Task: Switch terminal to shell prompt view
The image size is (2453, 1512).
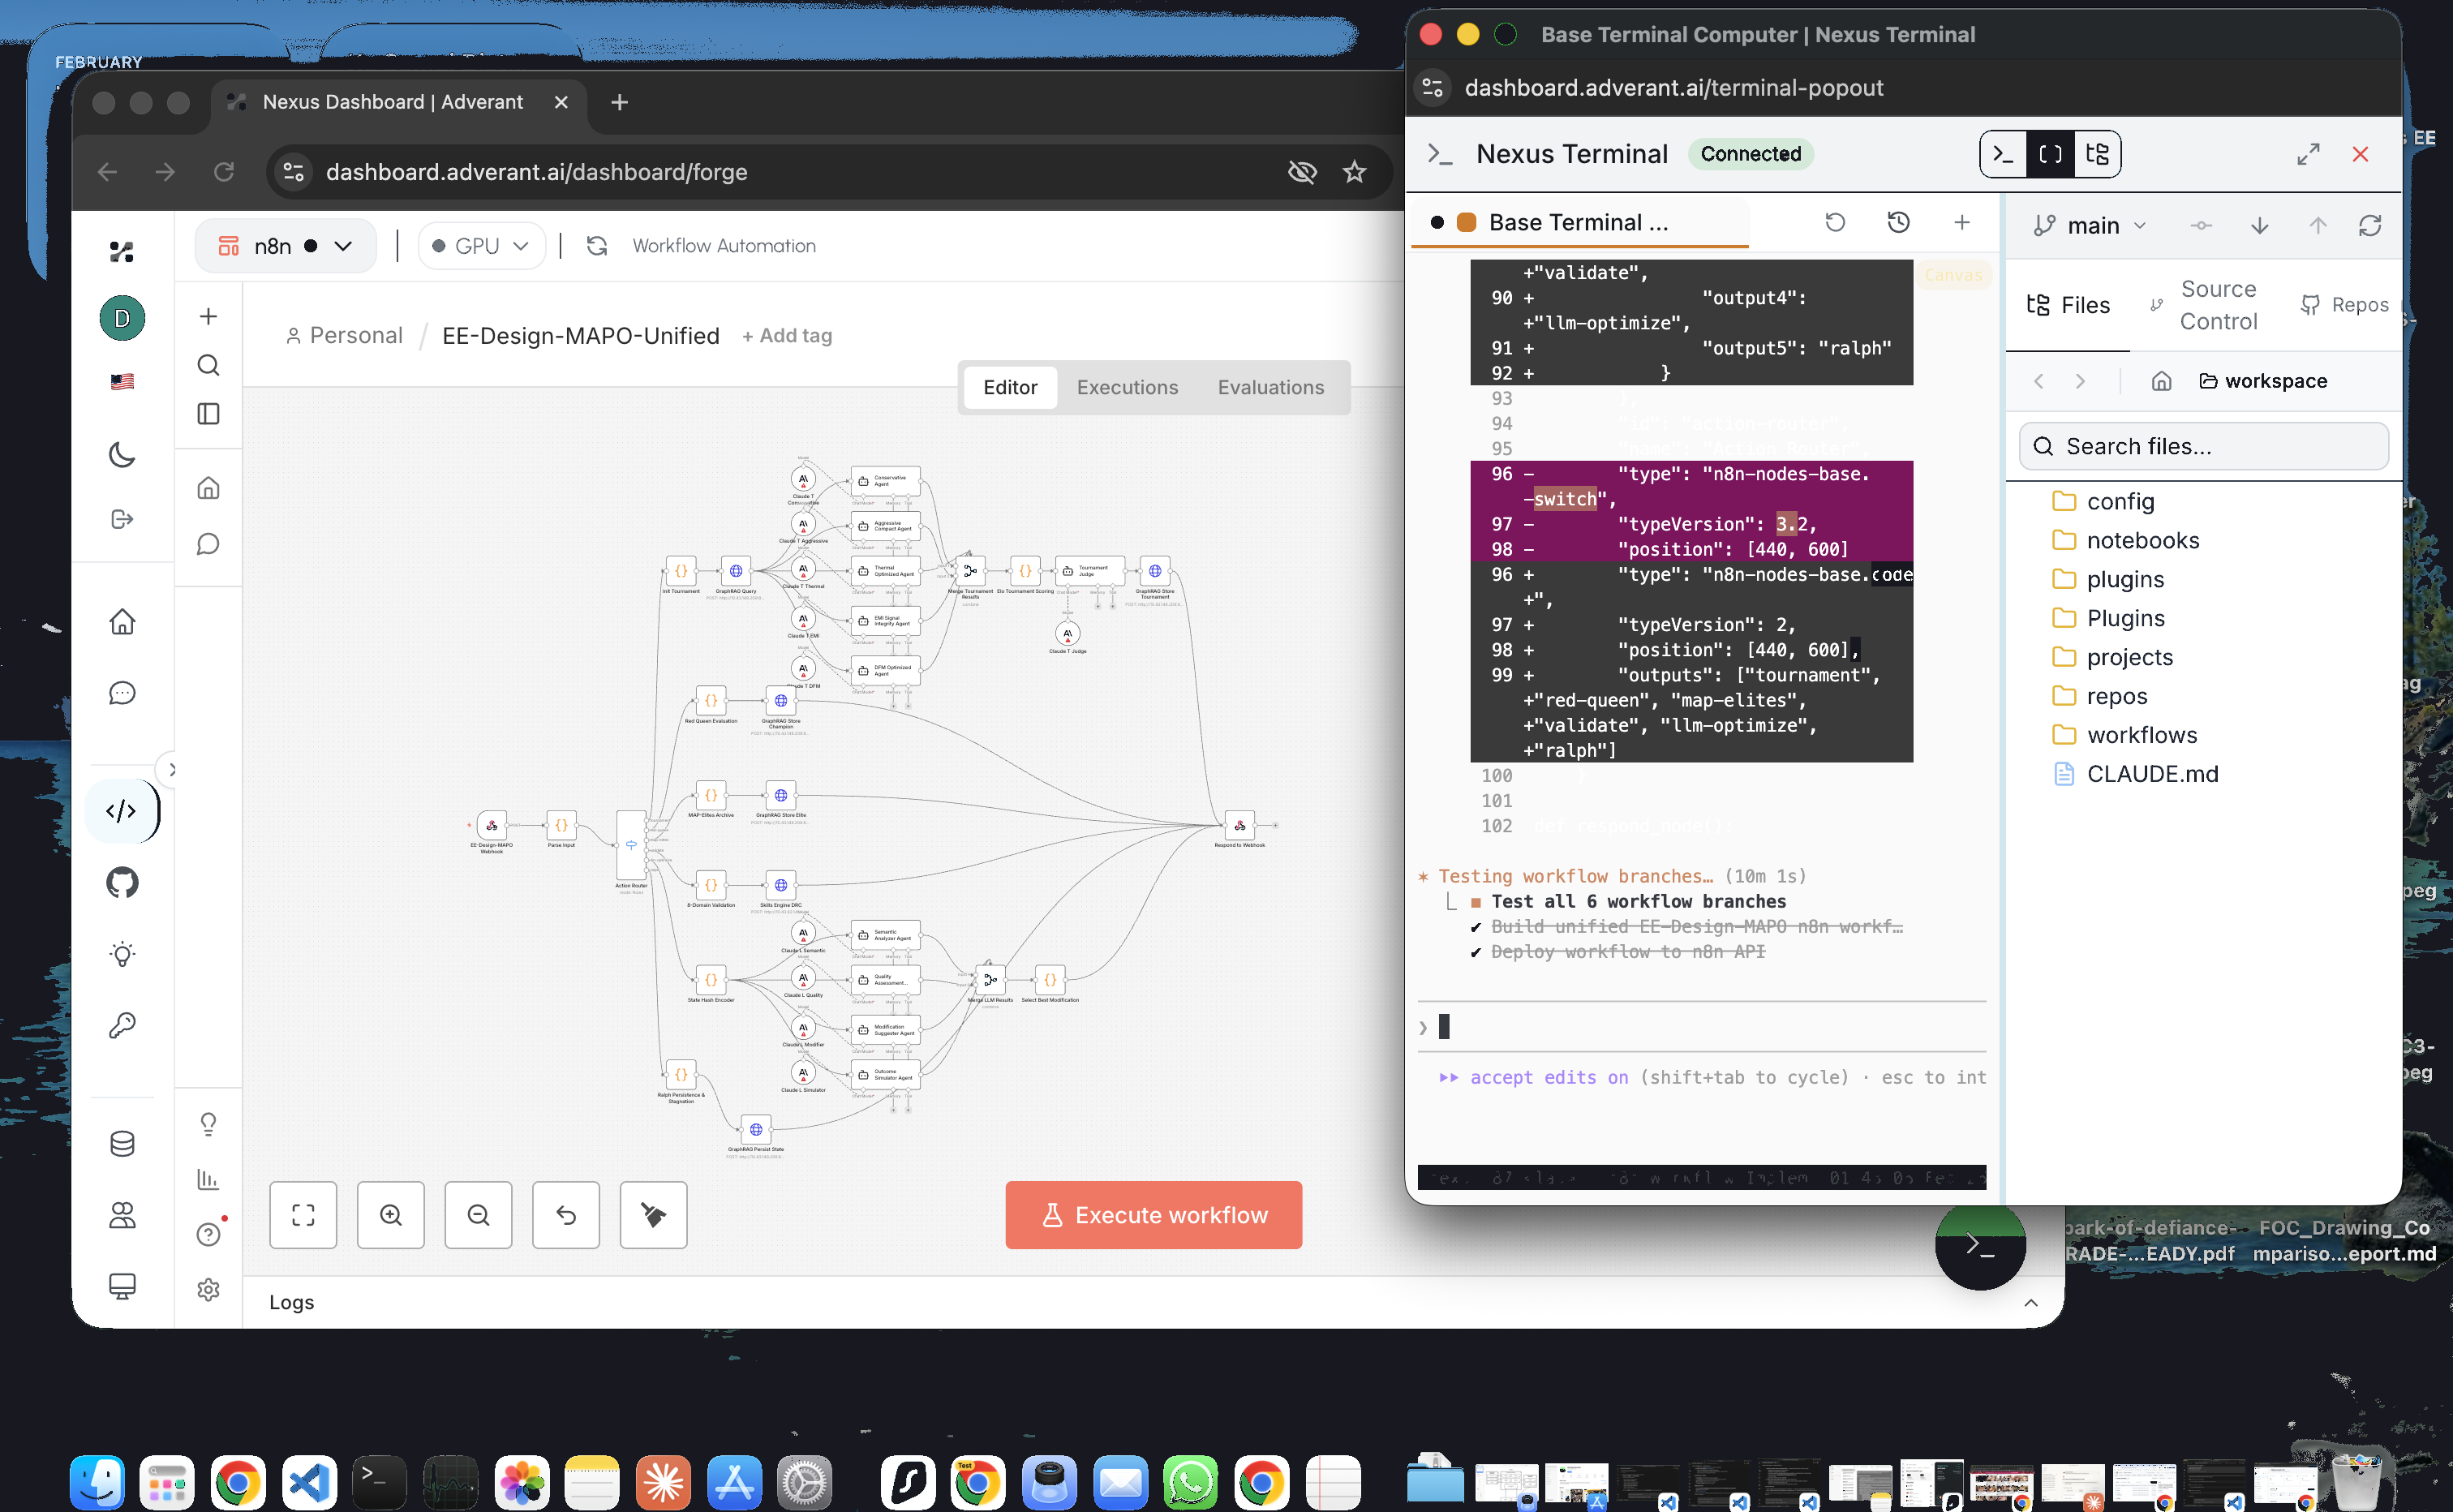Action: (x=2002, y=154)
